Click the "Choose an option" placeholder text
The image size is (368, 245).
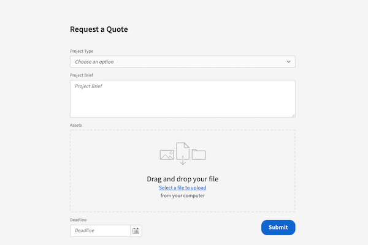[x=94, y=62]
